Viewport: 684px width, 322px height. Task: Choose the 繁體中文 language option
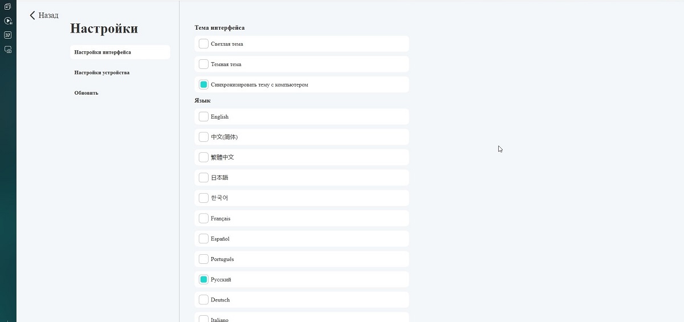(x=203, y=157)
